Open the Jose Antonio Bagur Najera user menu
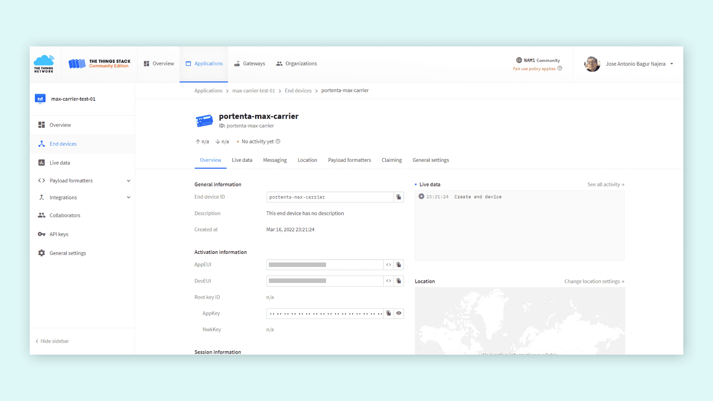This screenshot has height=401, width=713. [x=635, y=64]
